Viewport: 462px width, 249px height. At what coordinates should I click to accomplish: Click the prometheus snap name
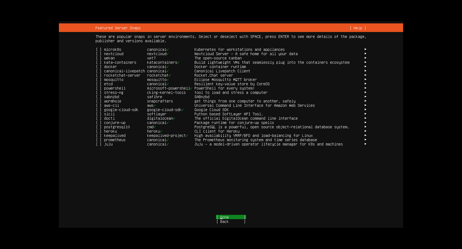tap(115, 140)
